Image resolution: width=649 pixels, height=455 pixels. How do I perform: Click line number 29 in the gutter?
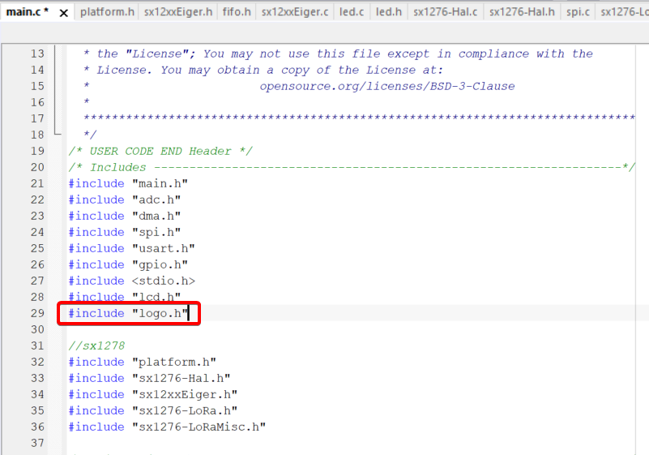coord(36,313)
